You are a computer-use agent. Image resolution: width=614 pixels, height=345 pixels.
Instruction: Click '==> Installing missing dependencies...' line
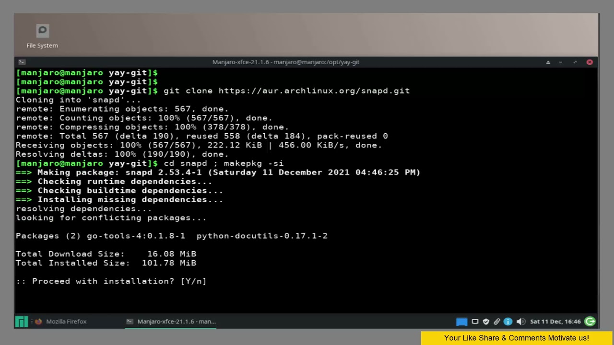click(x=119, y=199)
